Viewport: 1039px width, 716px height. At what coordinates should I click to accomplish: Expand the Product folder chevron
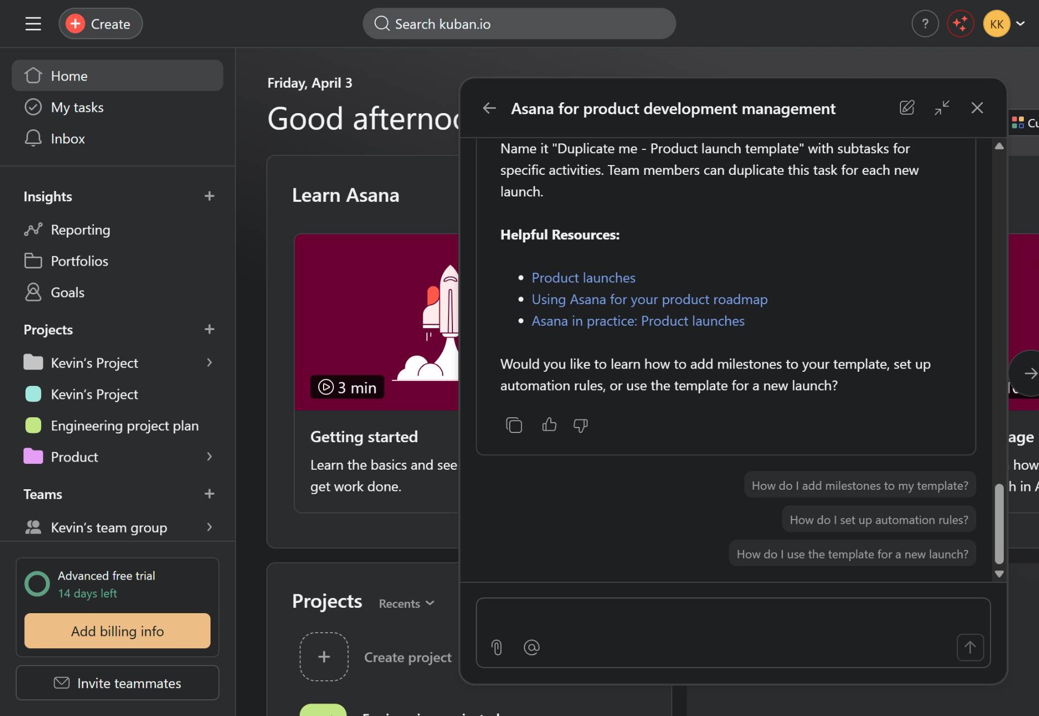[x=209, y=457]
